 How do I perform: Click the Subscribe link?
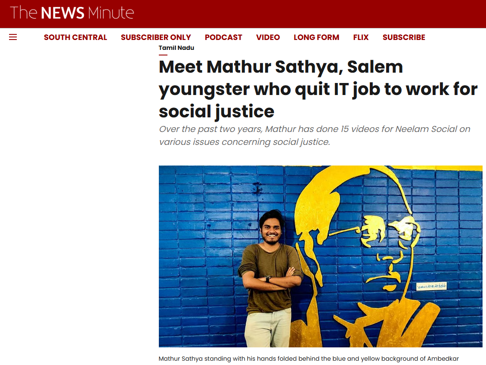pyautogui.click(x=404, y=37)
